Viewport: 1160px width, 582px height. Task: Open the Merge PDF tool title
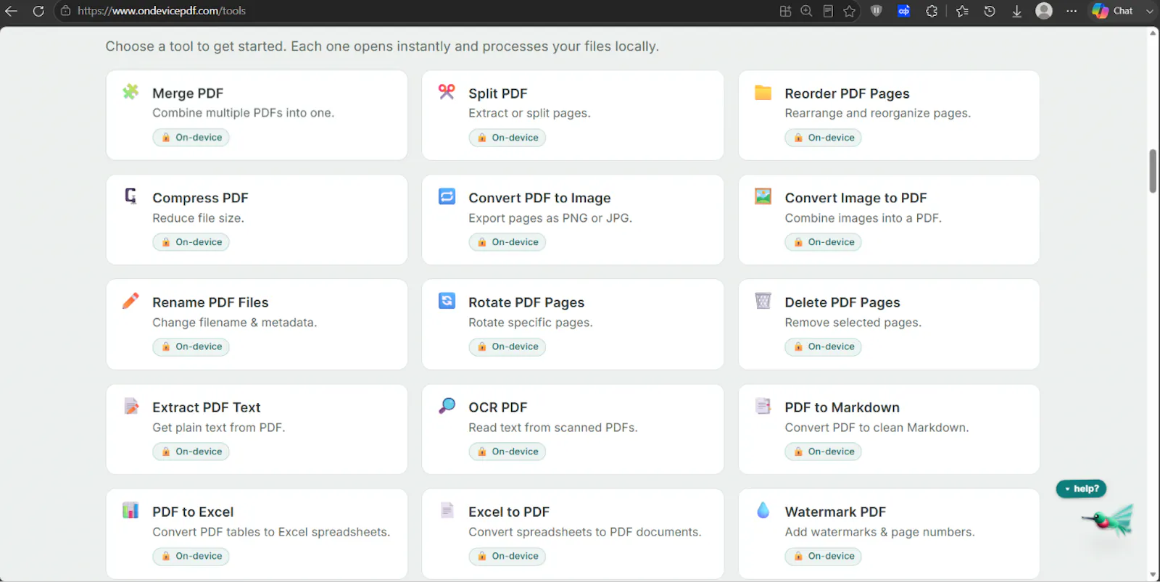188,93
